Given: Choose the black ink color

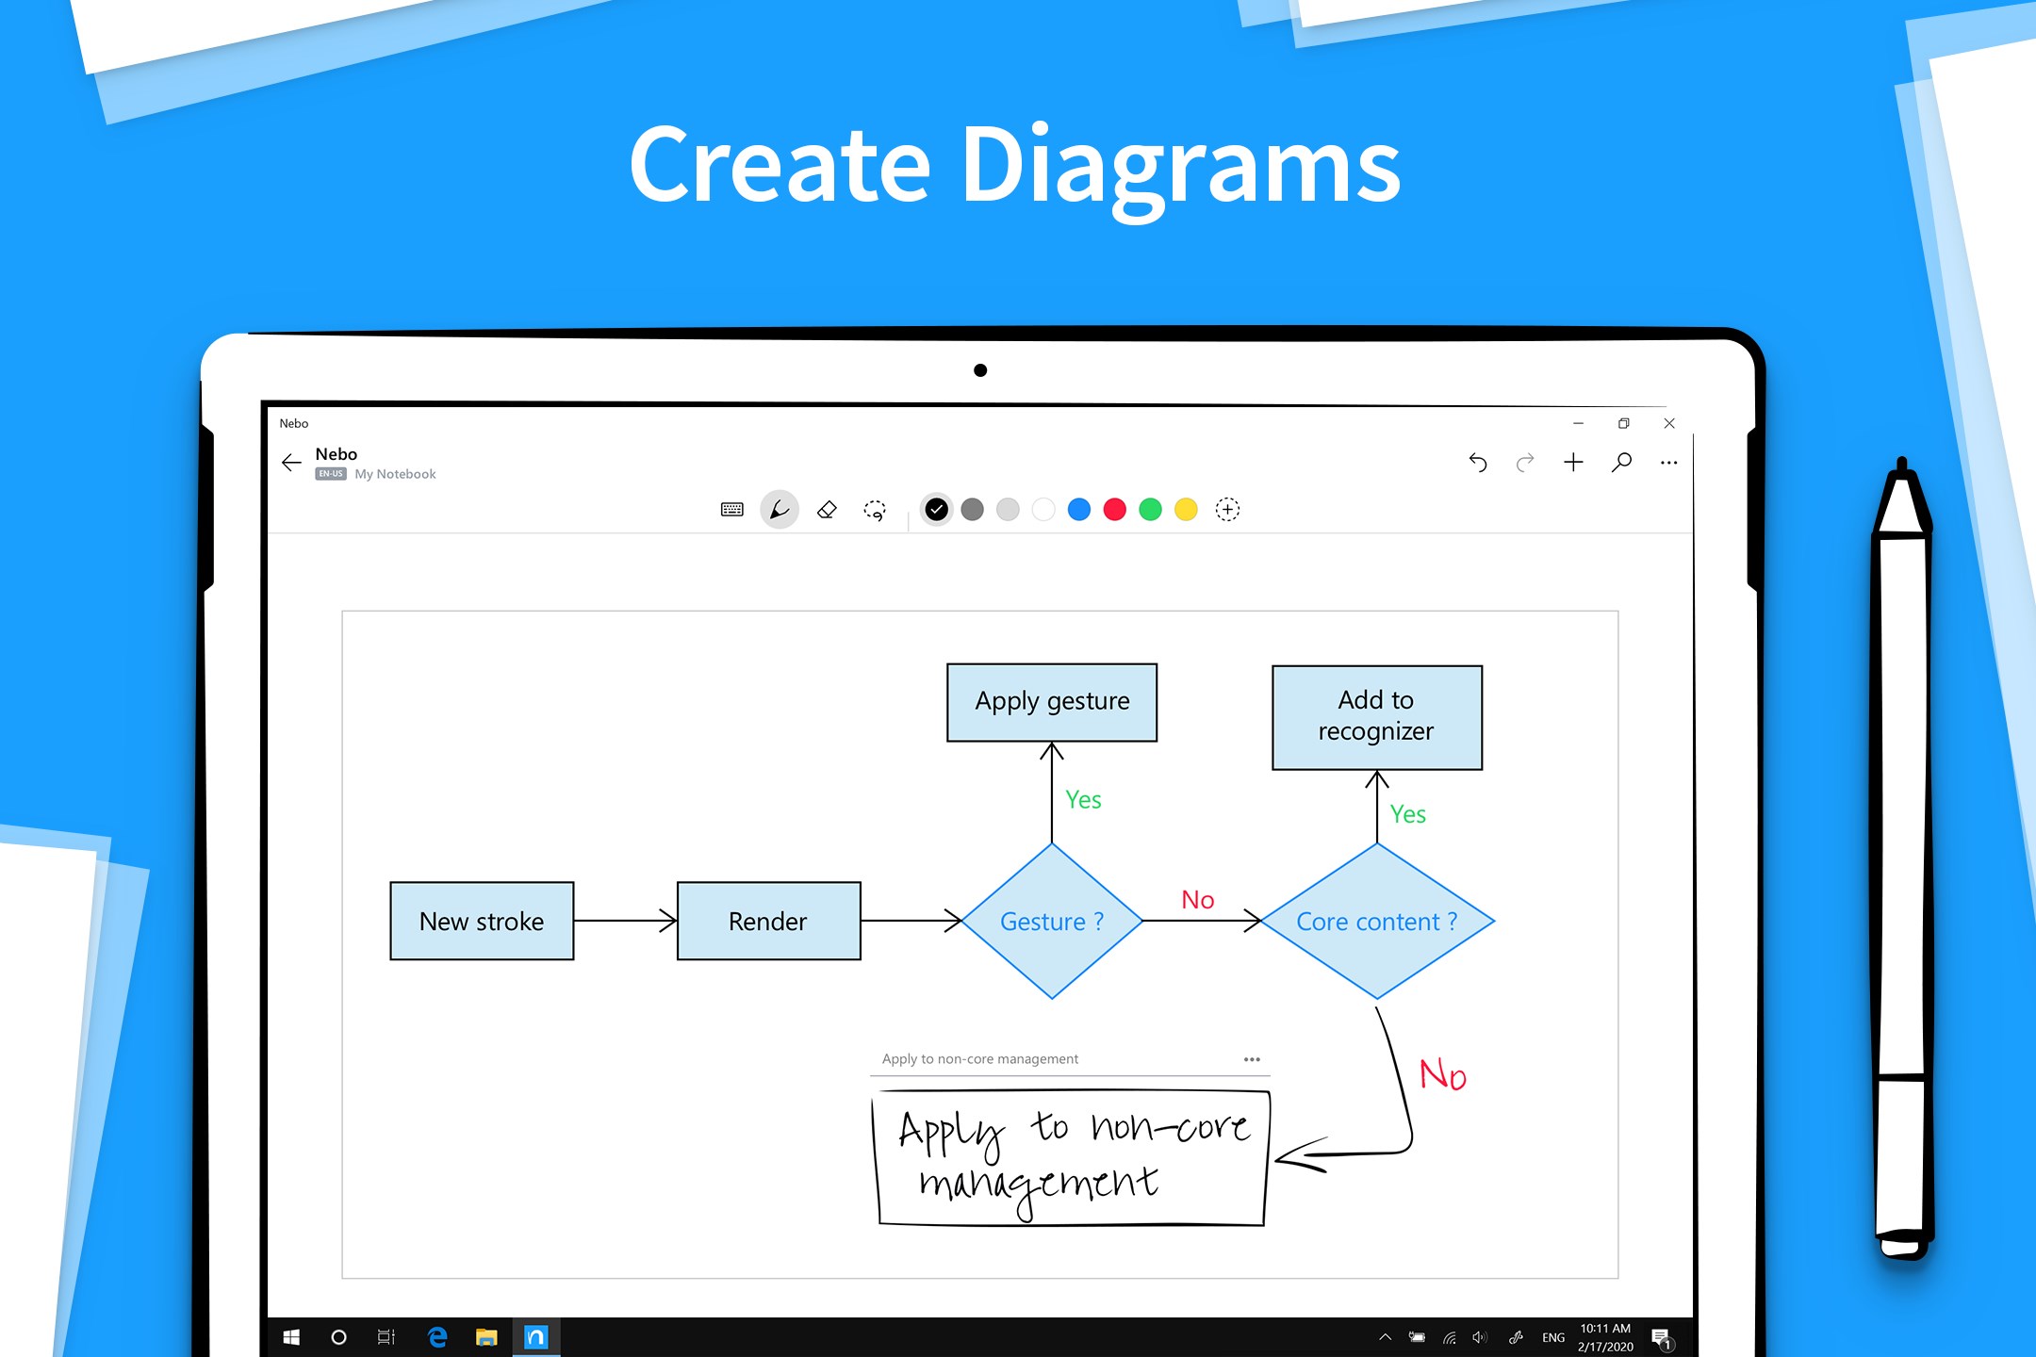Looking at the screenshot, I should (x=936, y=510).
